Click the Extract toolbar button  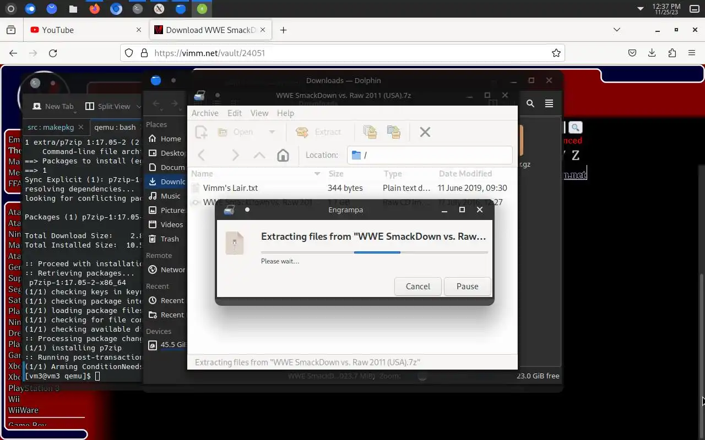(x=319, y=132)
